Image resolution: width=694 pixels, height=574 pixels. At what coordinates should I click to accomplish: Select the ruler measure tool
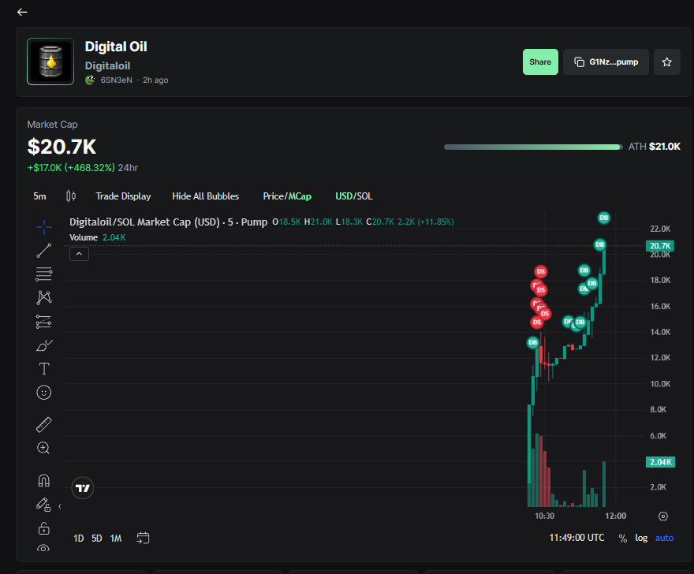tap(44, 424)
